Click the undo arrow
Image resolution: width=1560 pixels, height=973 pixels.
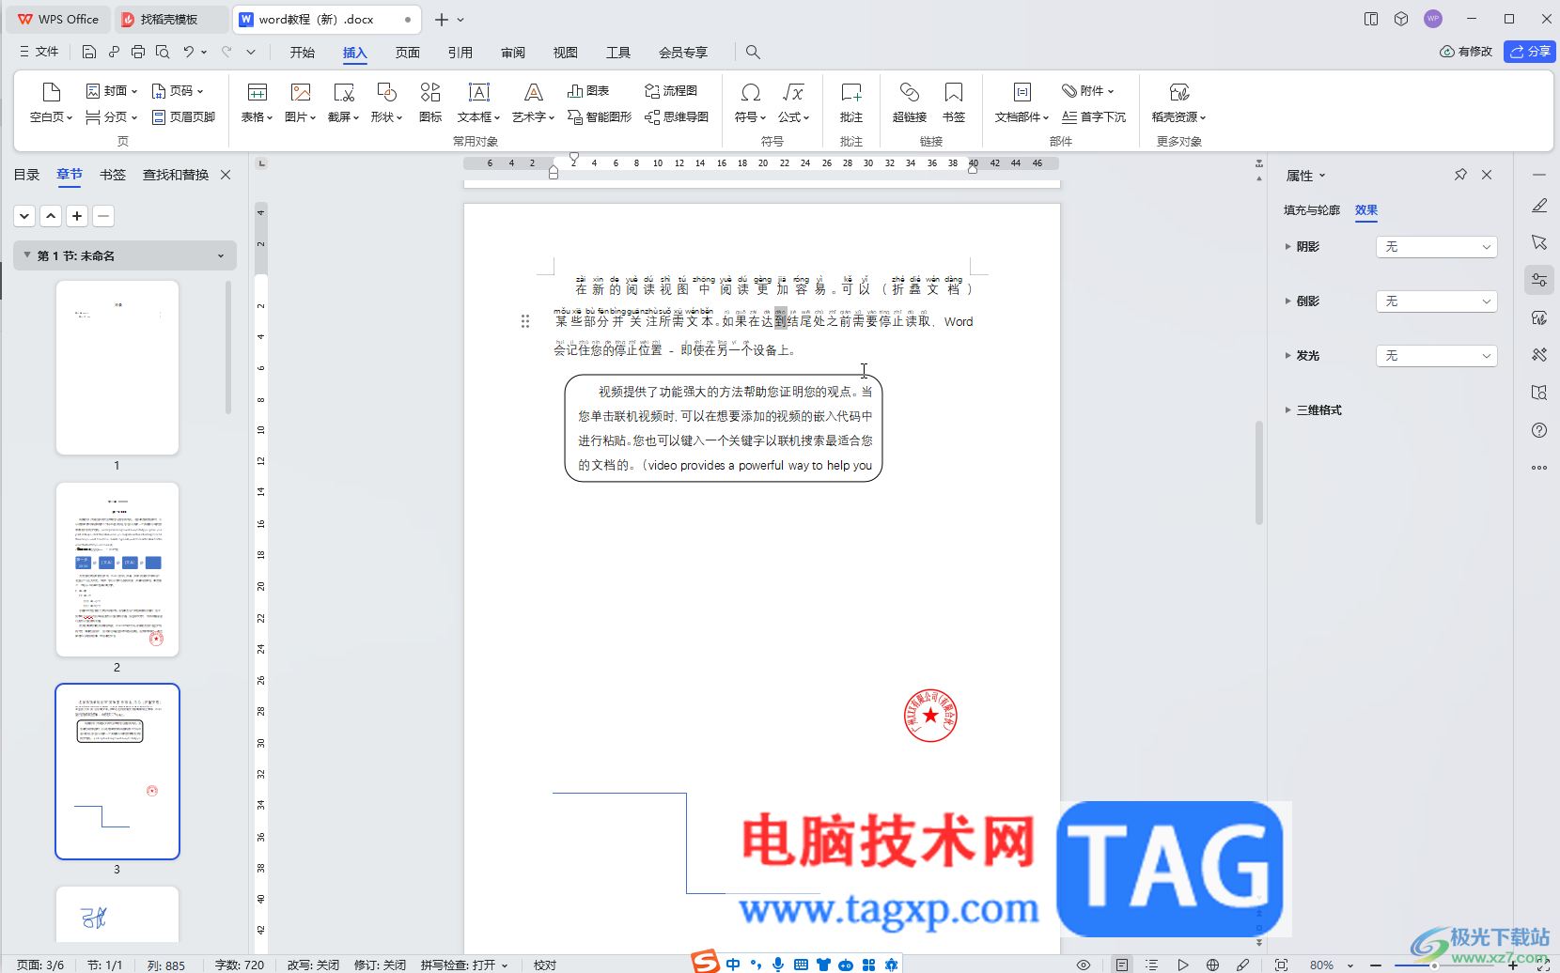pyautogui.click(x=189, y=52)
